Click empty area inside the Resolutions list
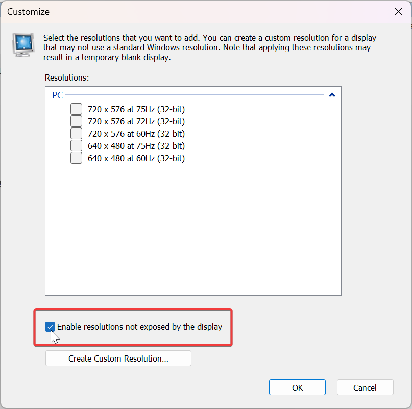The image size is (412, 409). [193, 228]
